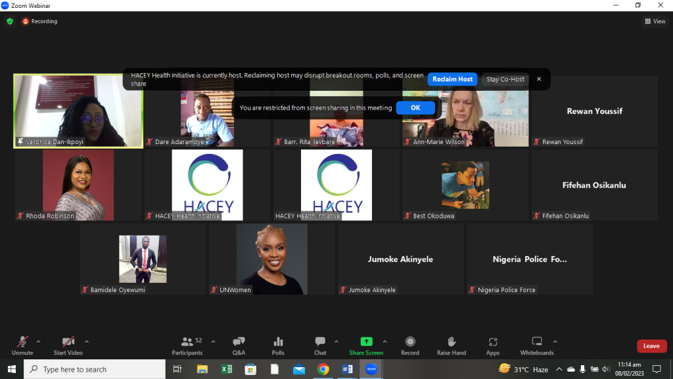This screenshot has width=673, height=379.
Task: Confirm screen sharing restriction with OK
Action: point(415,108)
